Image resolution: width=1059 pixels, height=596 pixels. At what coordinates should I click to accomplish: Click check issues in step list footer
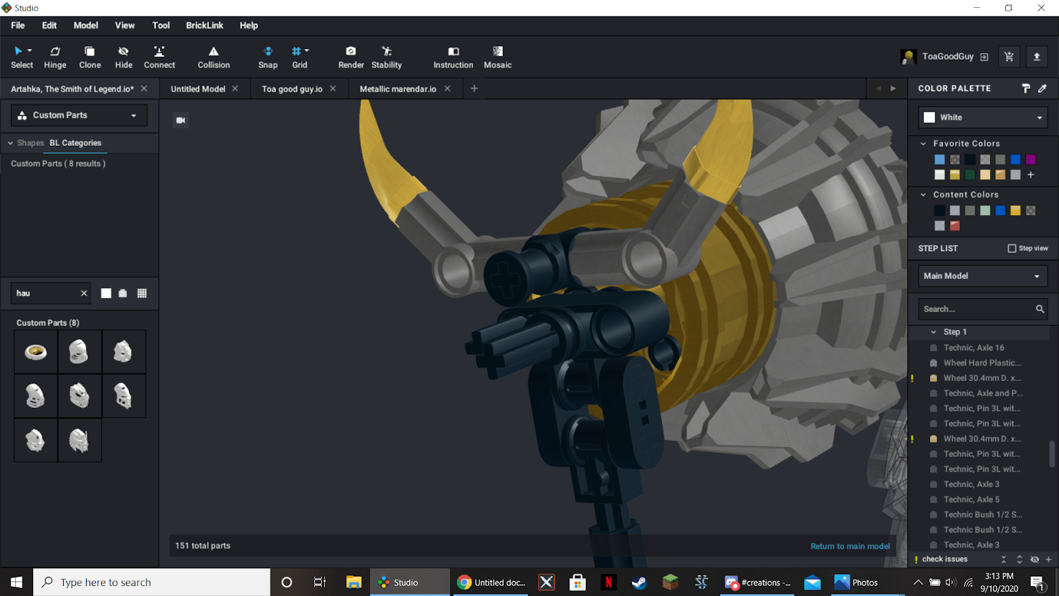coord(944,560)
